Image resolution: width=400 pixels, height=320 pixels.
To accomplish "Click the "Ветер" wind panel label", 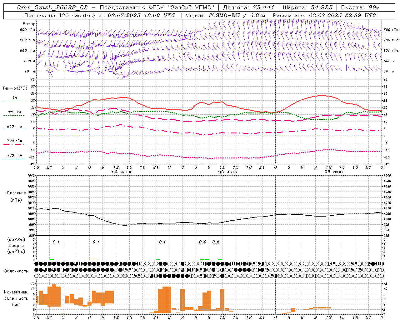I will click(29, 24).
